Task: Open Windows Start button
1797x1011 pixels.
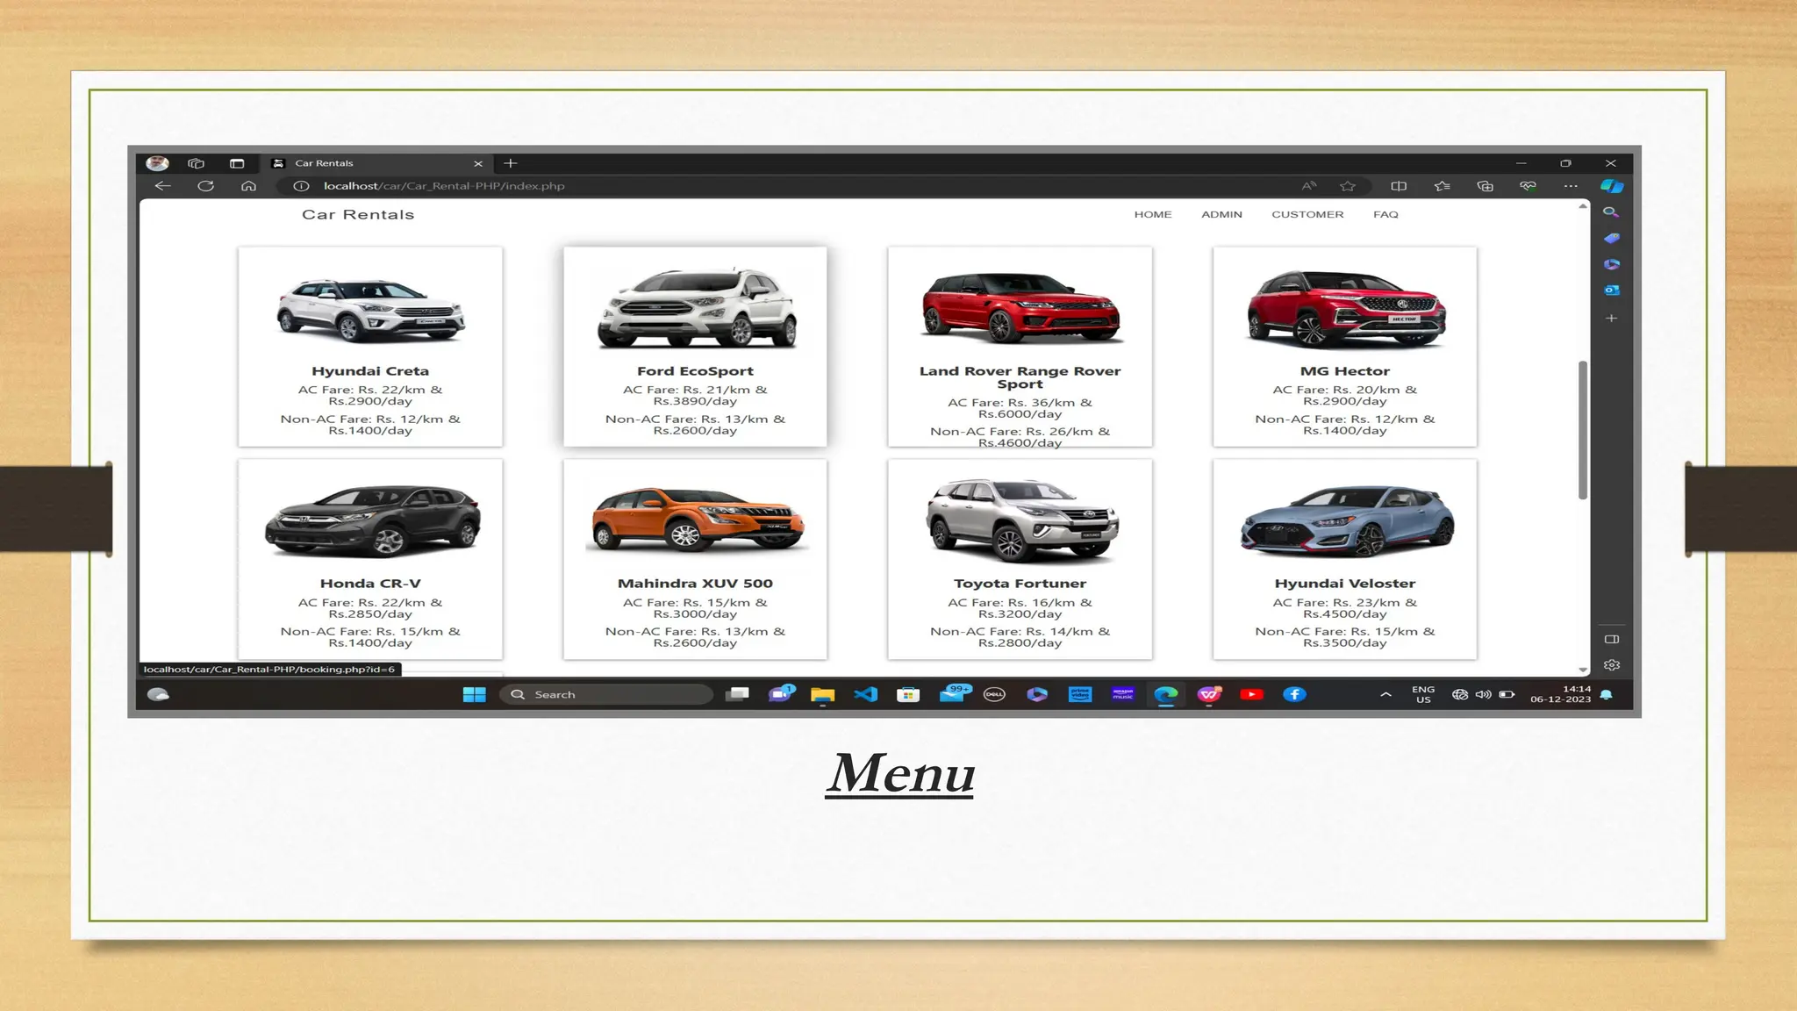Action: pyautogui.click(x=474, y=694)
